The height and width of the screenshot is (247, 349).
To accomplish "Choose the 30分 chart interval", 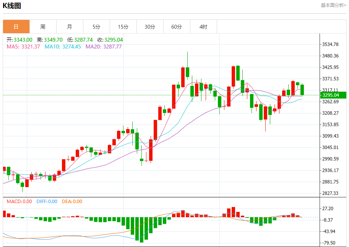I will point(150,27).
